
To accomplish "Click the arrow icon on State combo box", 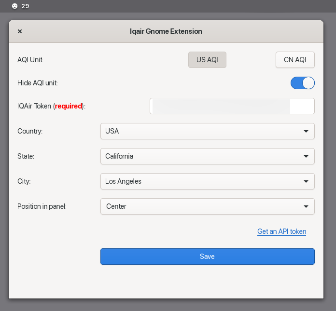I will coord(306,156).
